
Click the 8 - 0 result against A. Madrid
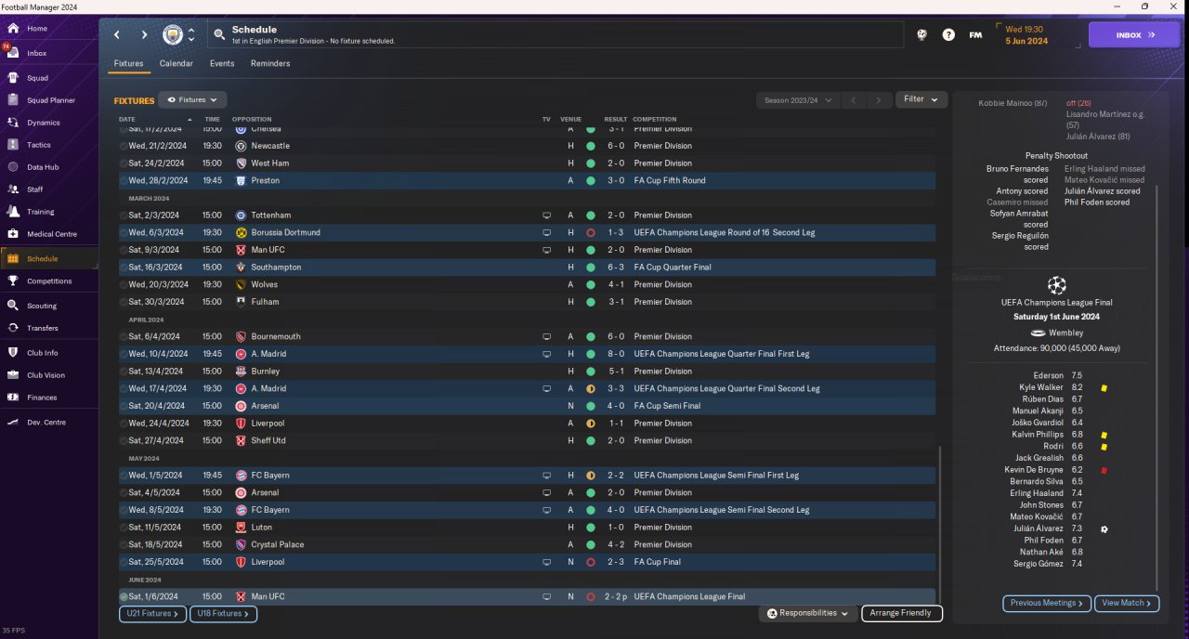pos(616,354)
